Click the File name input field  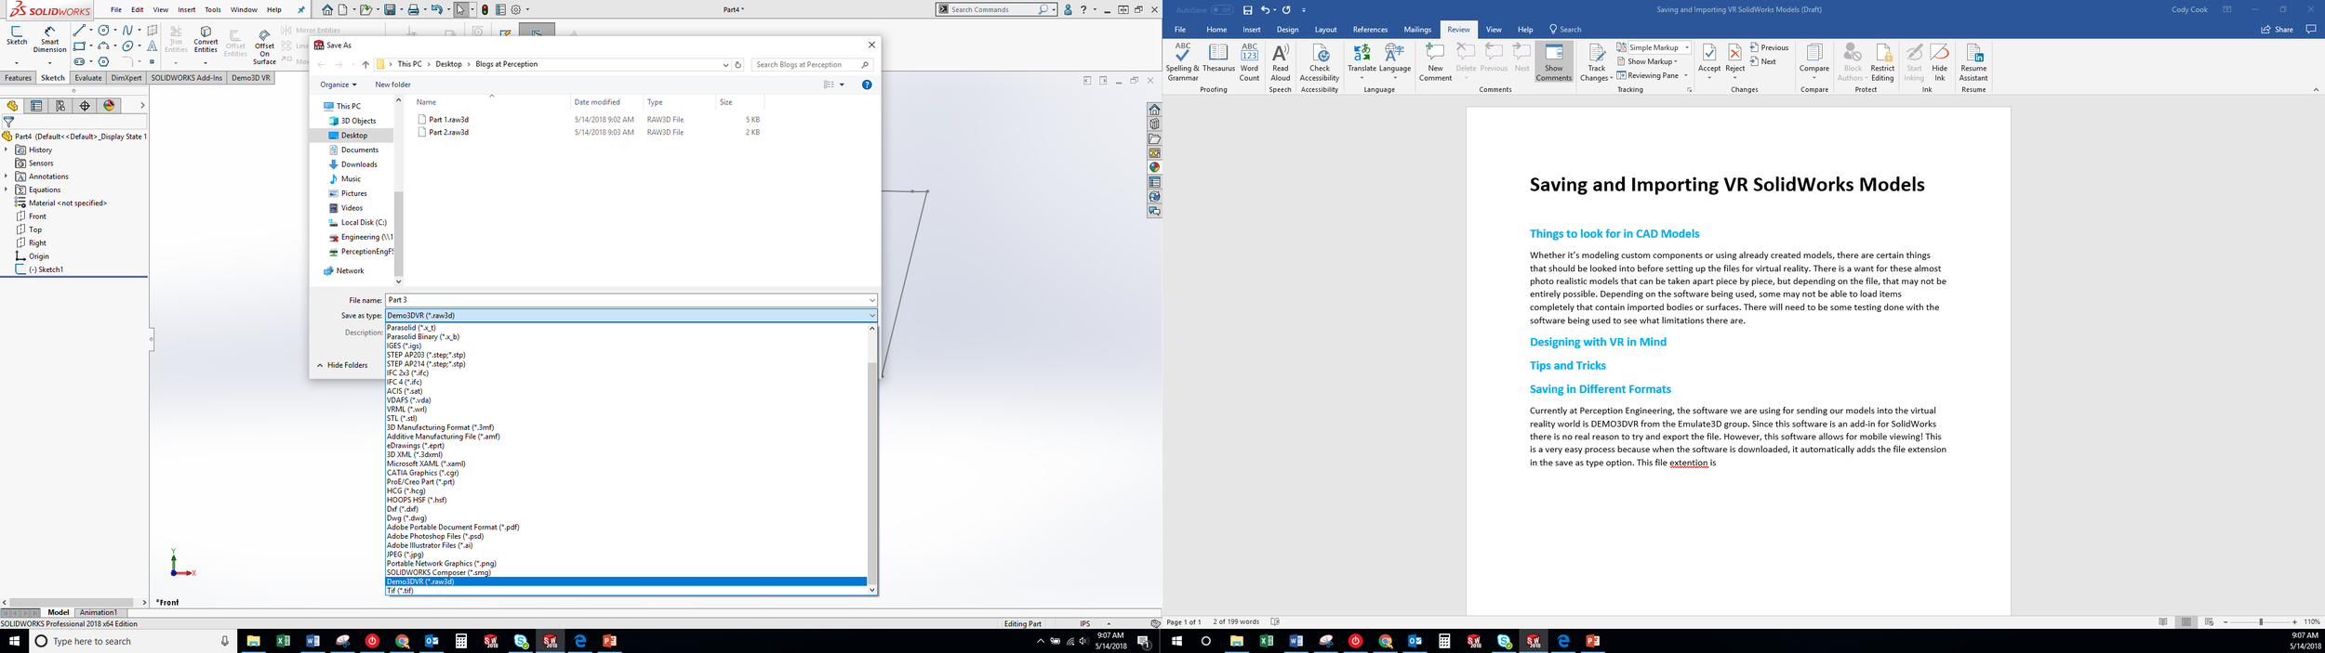point(626,300)
